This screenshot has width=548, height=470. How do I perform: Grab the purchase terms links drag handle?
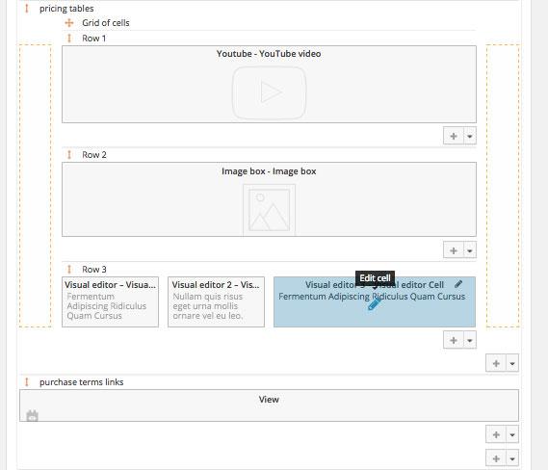27,382
